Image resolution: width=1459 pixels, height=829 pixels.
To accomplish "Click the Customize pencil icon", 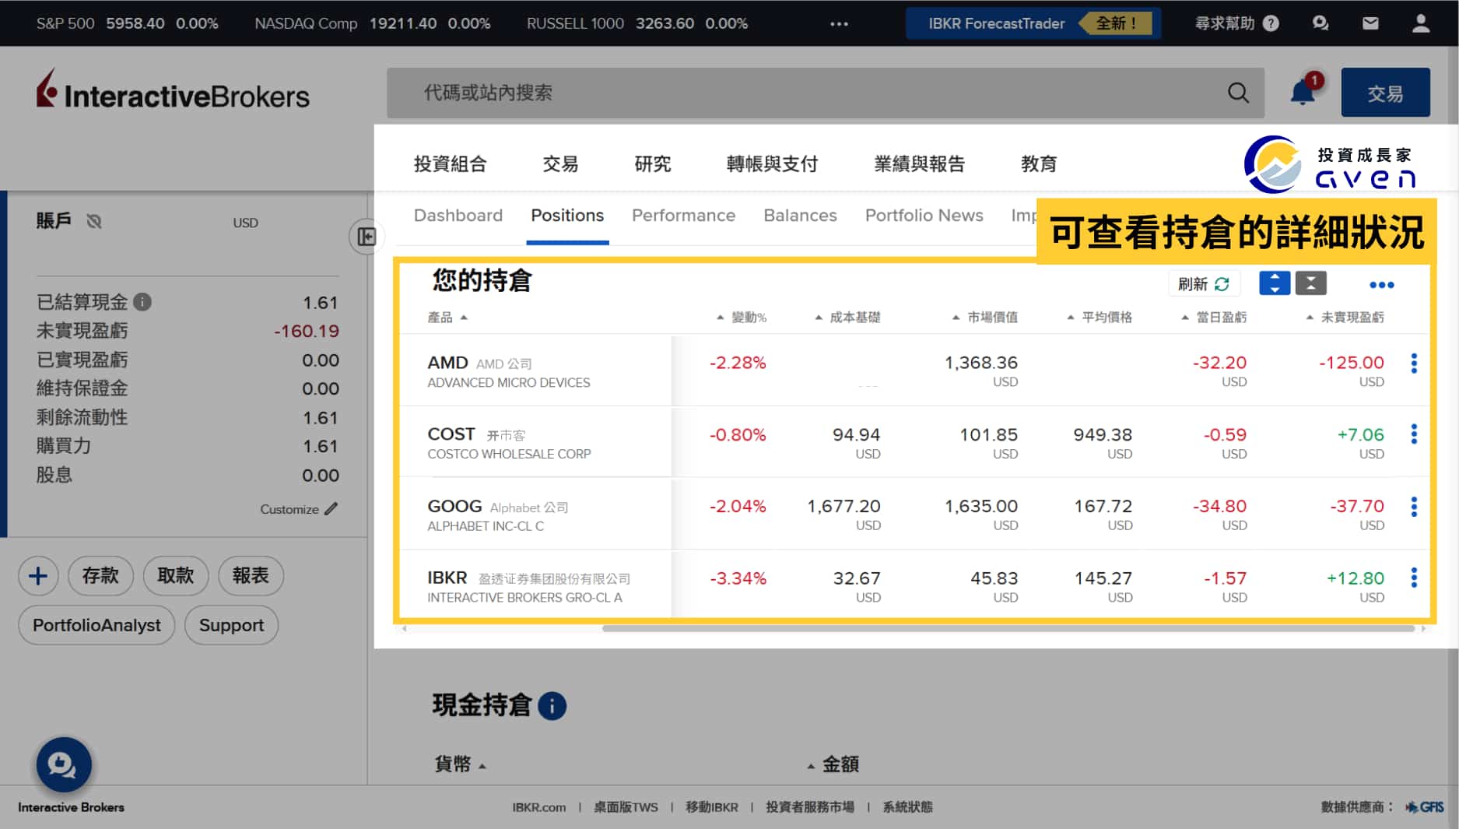I will point(331,509).
